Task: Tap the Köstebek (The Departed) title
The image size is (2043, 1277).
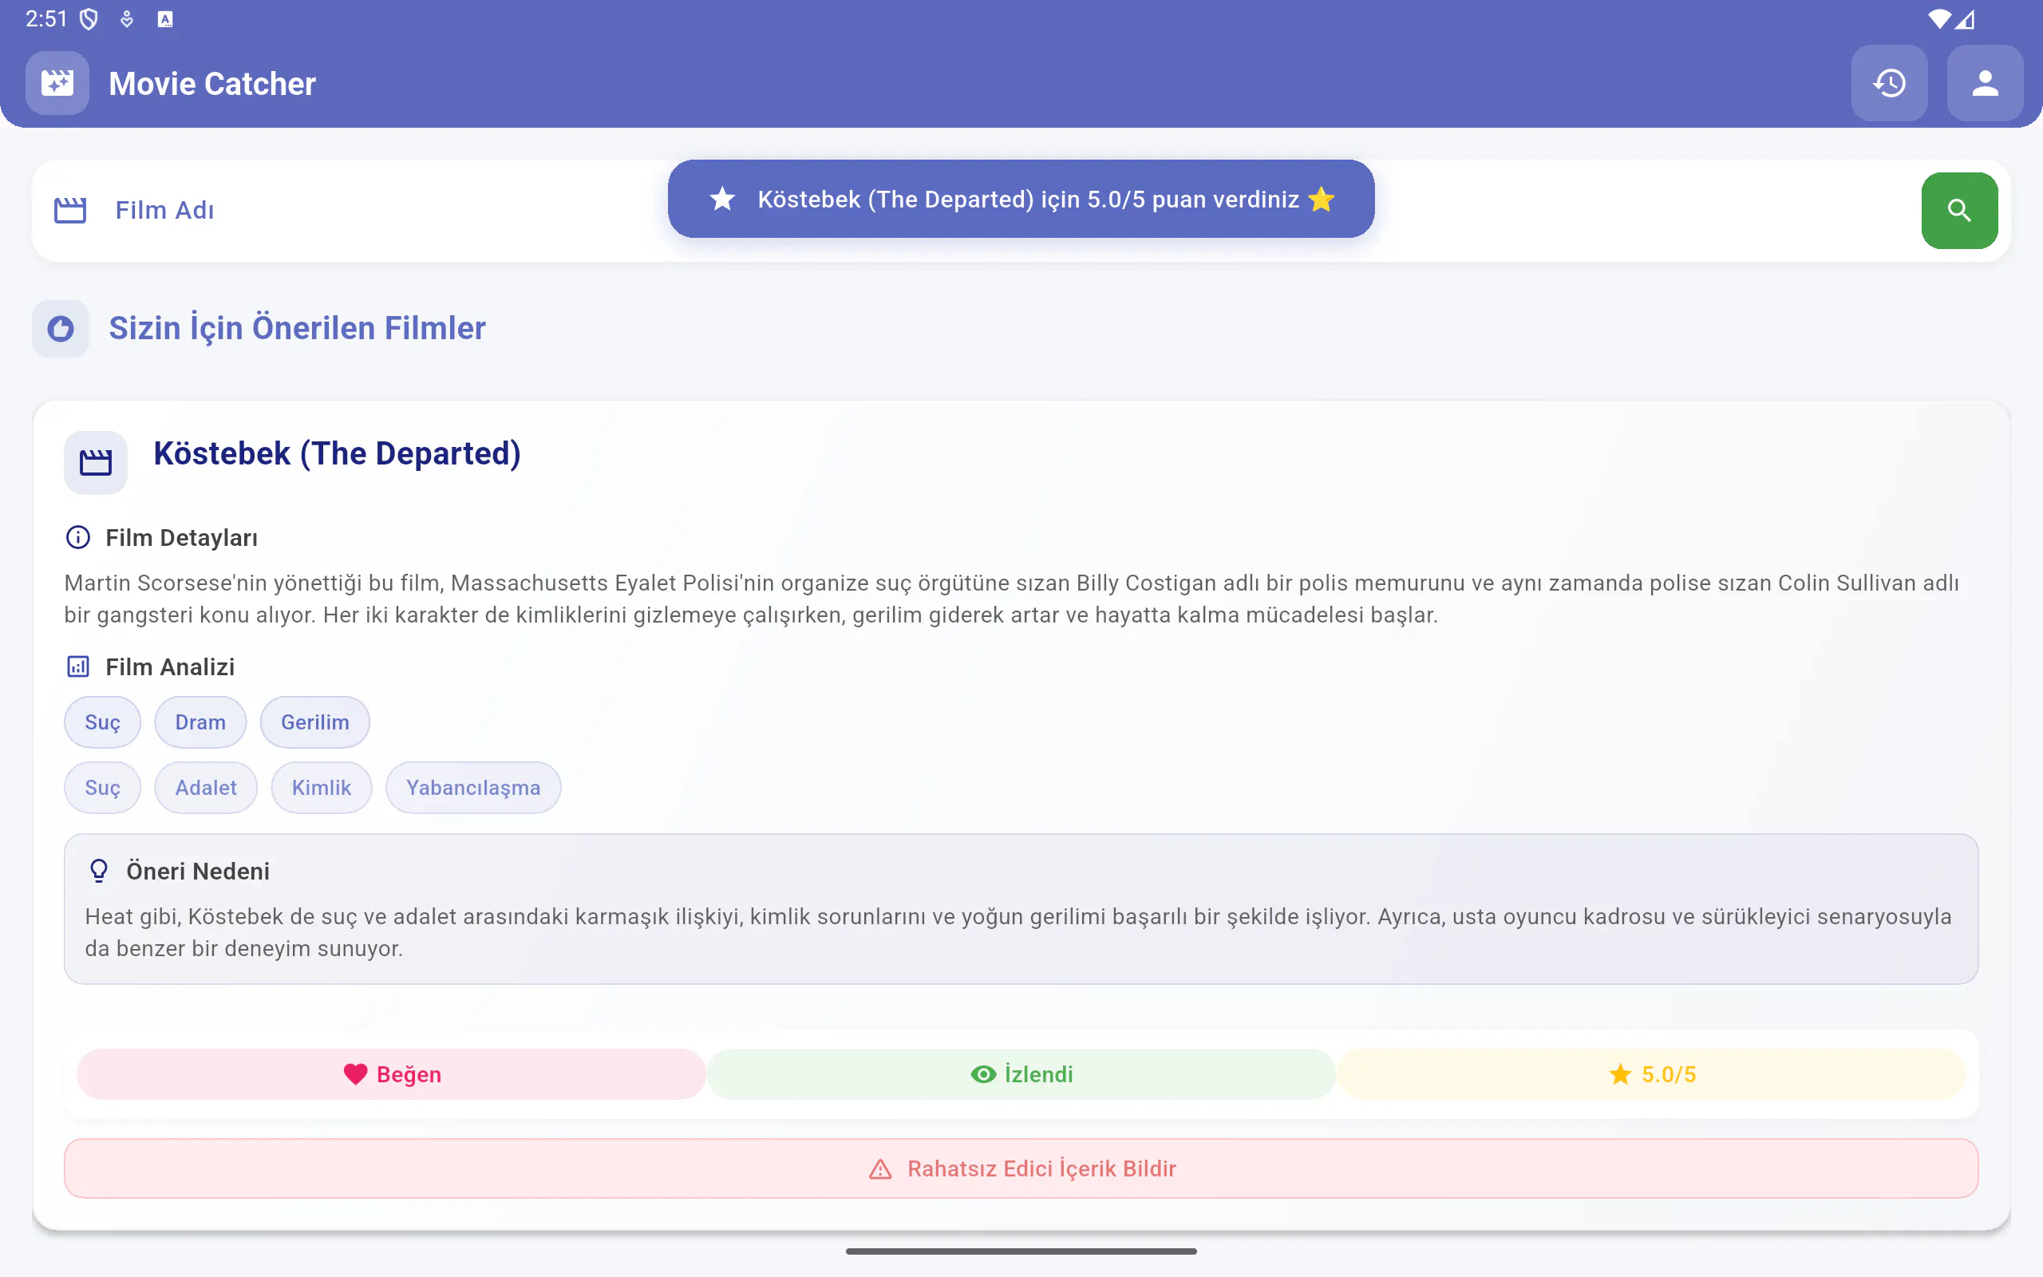Action: [337, 453]
